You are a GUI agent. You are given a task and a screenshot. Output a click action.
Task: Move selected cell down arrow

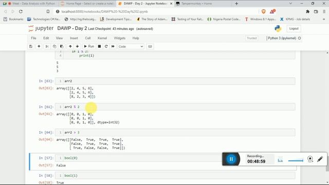[x=78, y=46]
